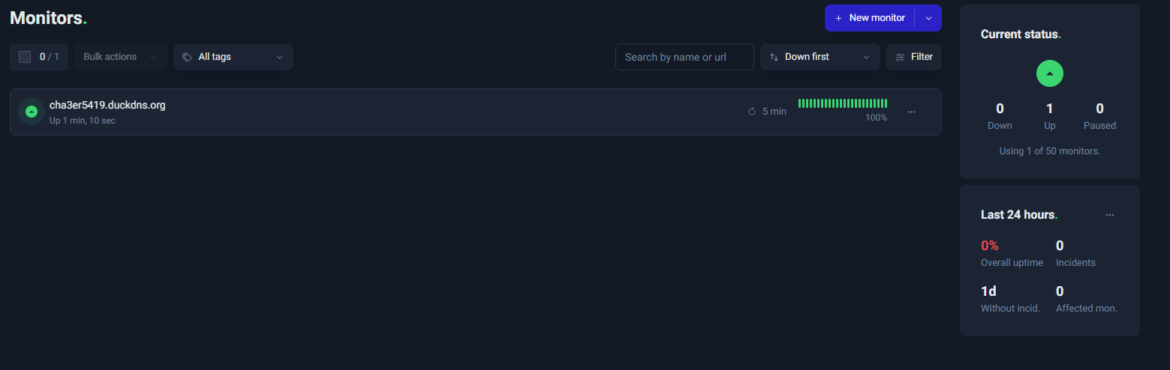Click the 5 min check interval refresh icon
Viewport: 1170px width, 370px height.
(752, 112)
